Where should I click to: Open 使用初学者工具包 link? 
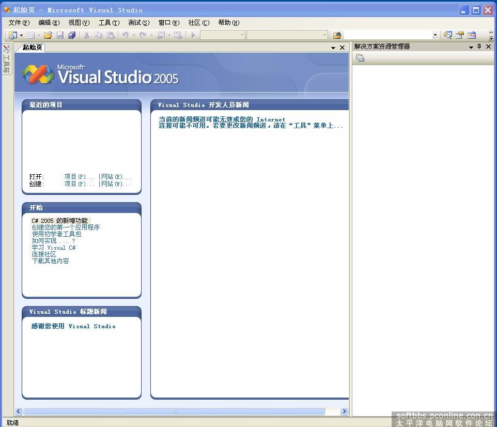pos(56,234)
